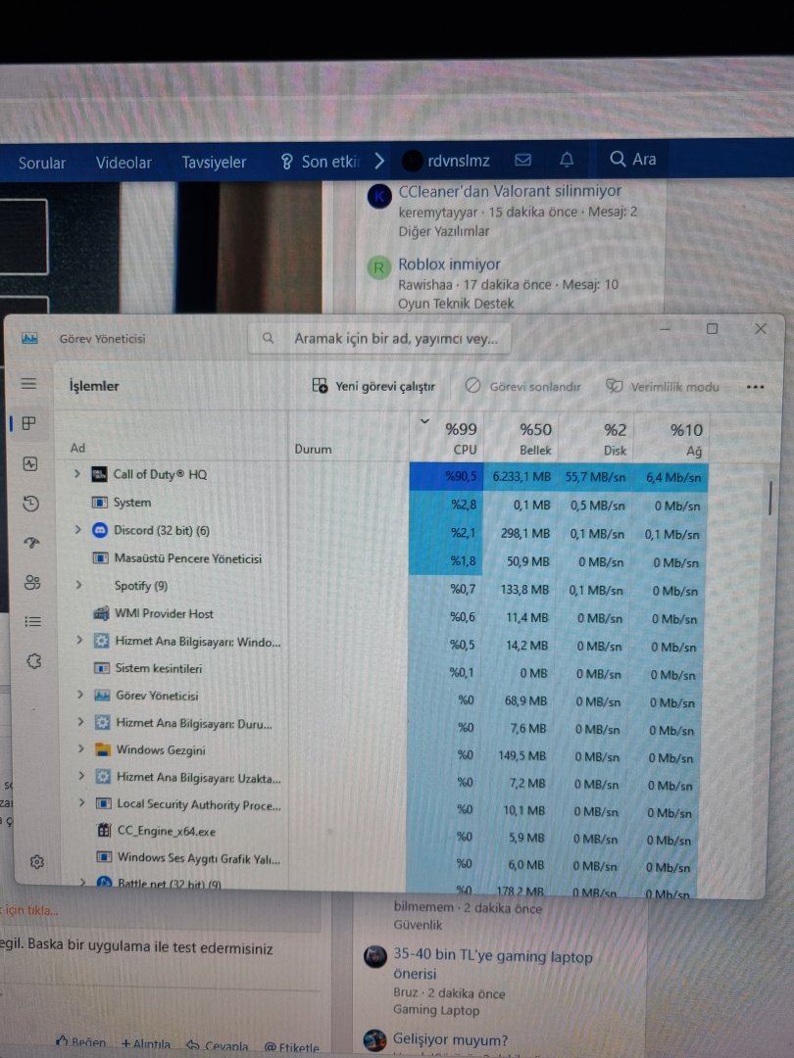794x1058 pixels.
Task: Open the Son etkinlikler forum nav item
Action: tap(320, 162)
